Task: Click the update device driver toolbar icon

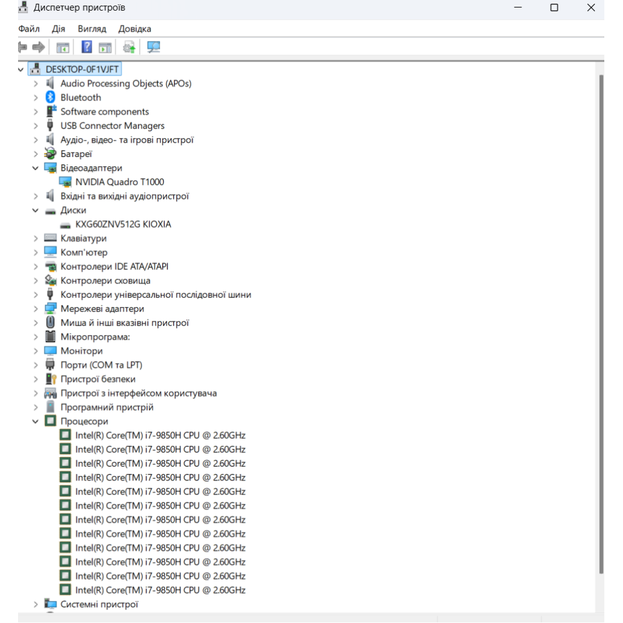Action: (130, 47)
